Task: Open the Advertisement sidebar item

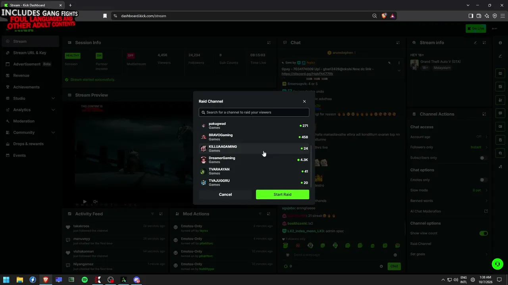Action: click(x=30, y=64)
